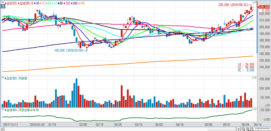Click the scroll right arrow of horizontal scrollbar

[x=238, y=129]
